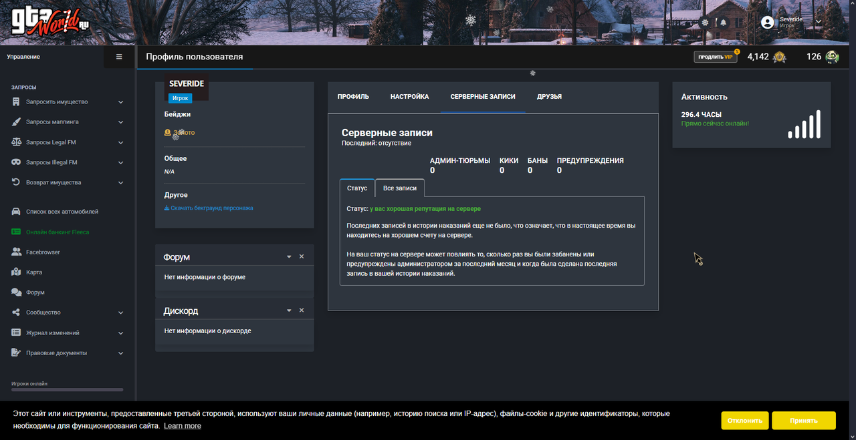The width and height of the screenshot is (856, 440).
Task: Expand Правовые документы chevron
Action: click(121, 353)
